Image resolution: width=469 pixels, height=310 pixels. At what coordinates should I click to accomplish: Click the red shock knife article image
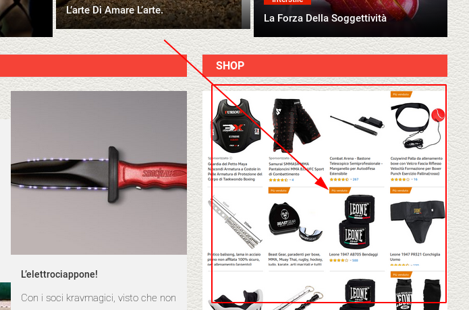click(99, 173)
